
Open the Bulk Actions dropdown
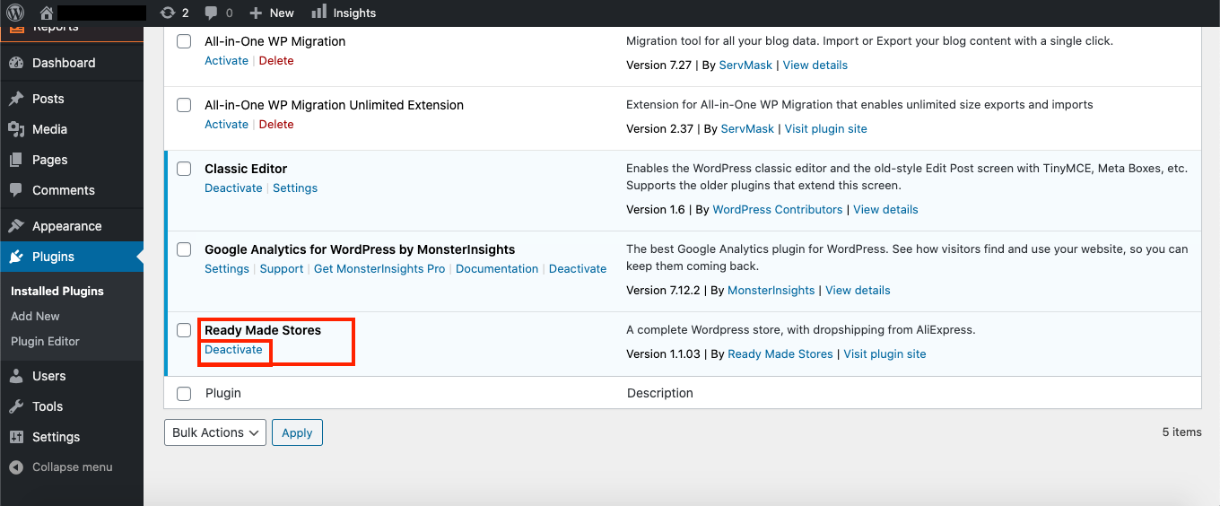(x=215, y=432)
